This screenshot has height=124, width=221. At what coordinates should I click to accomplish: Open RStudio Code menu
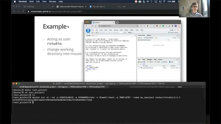pos(101,30)
